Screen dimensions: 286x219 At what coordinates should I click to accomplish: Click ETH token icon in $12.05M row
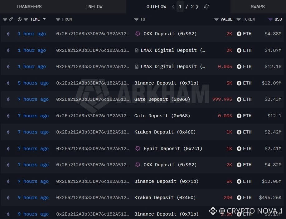click(x=239, y=181)
